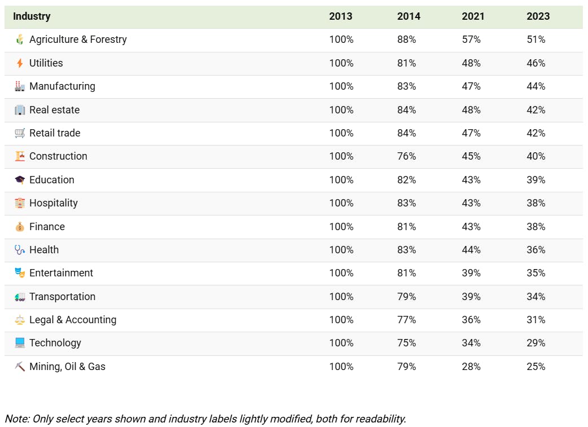
Task: Click the factory icon next to Manufacturing
Action: 20,86
